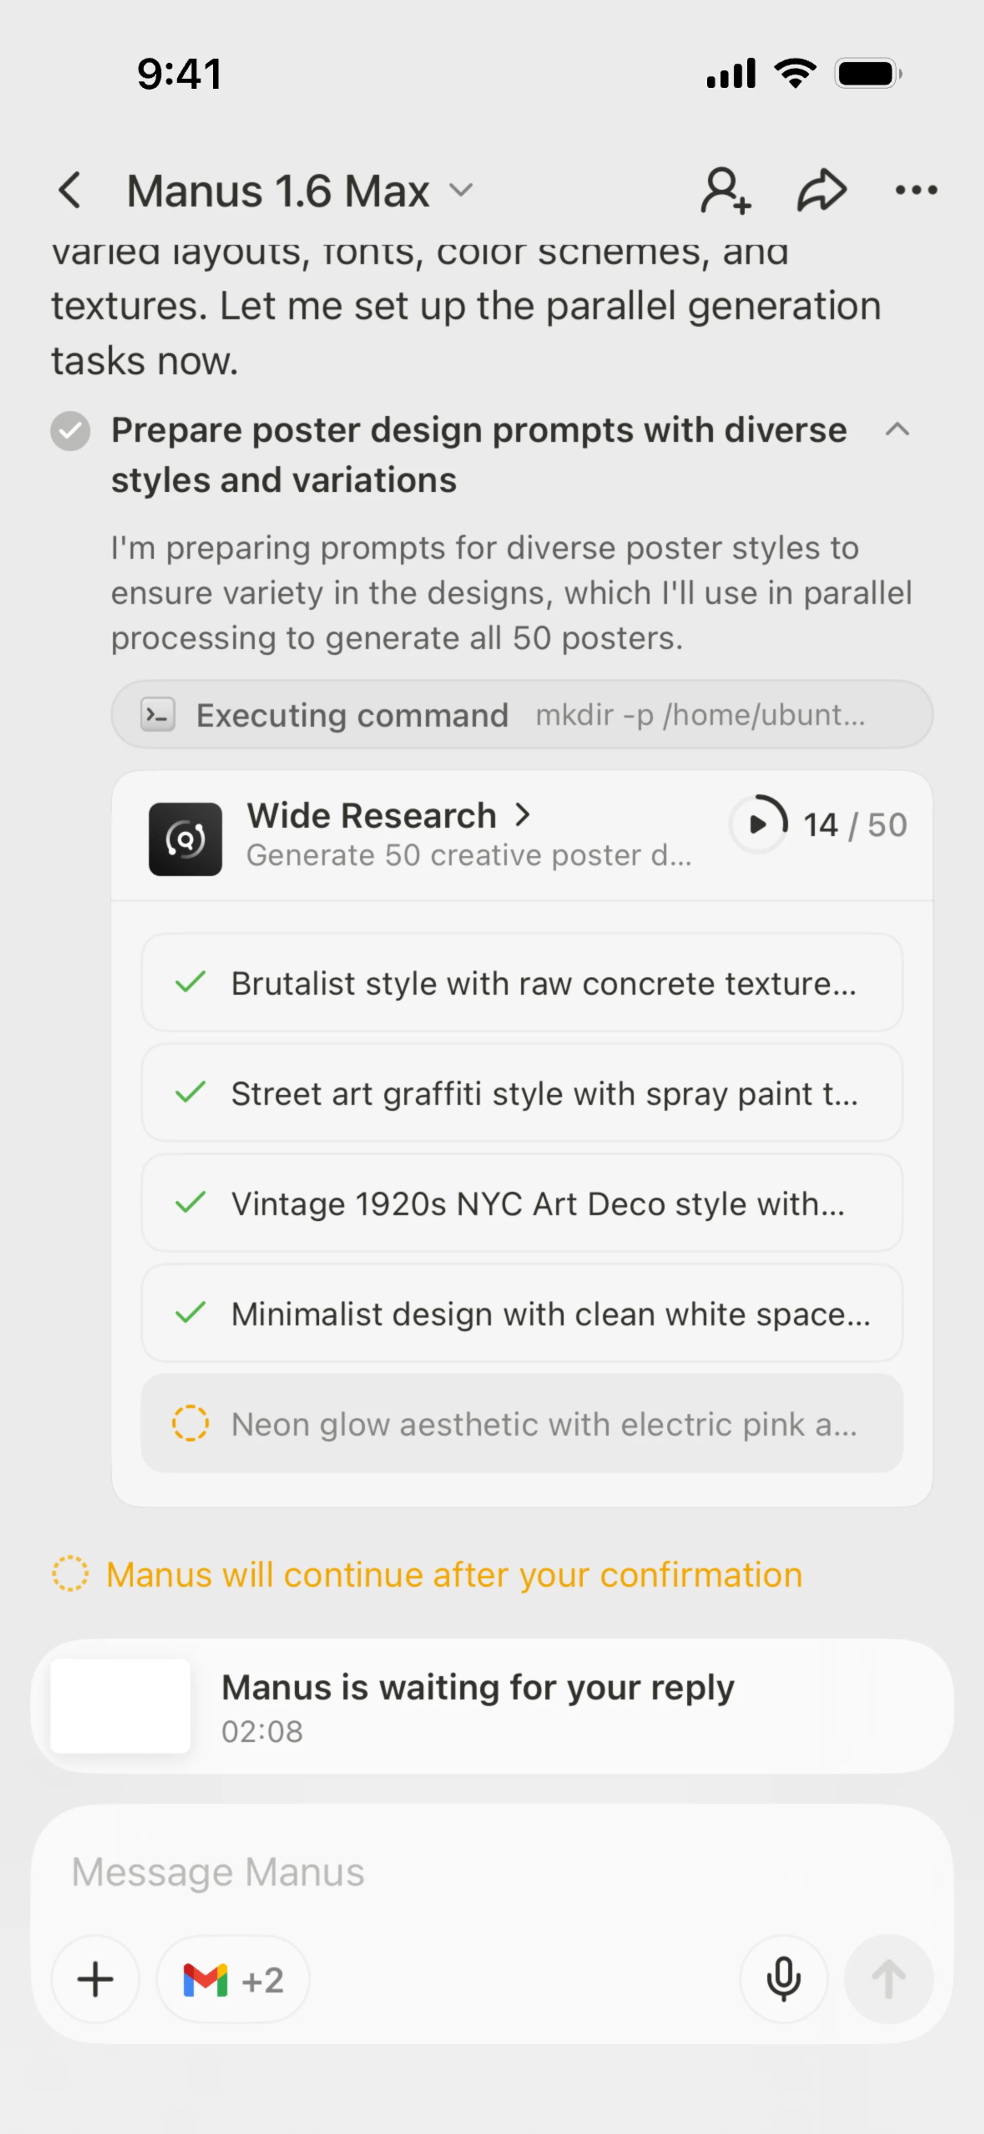Tap the 14 / 50 progress indicator

click(818, 824)
